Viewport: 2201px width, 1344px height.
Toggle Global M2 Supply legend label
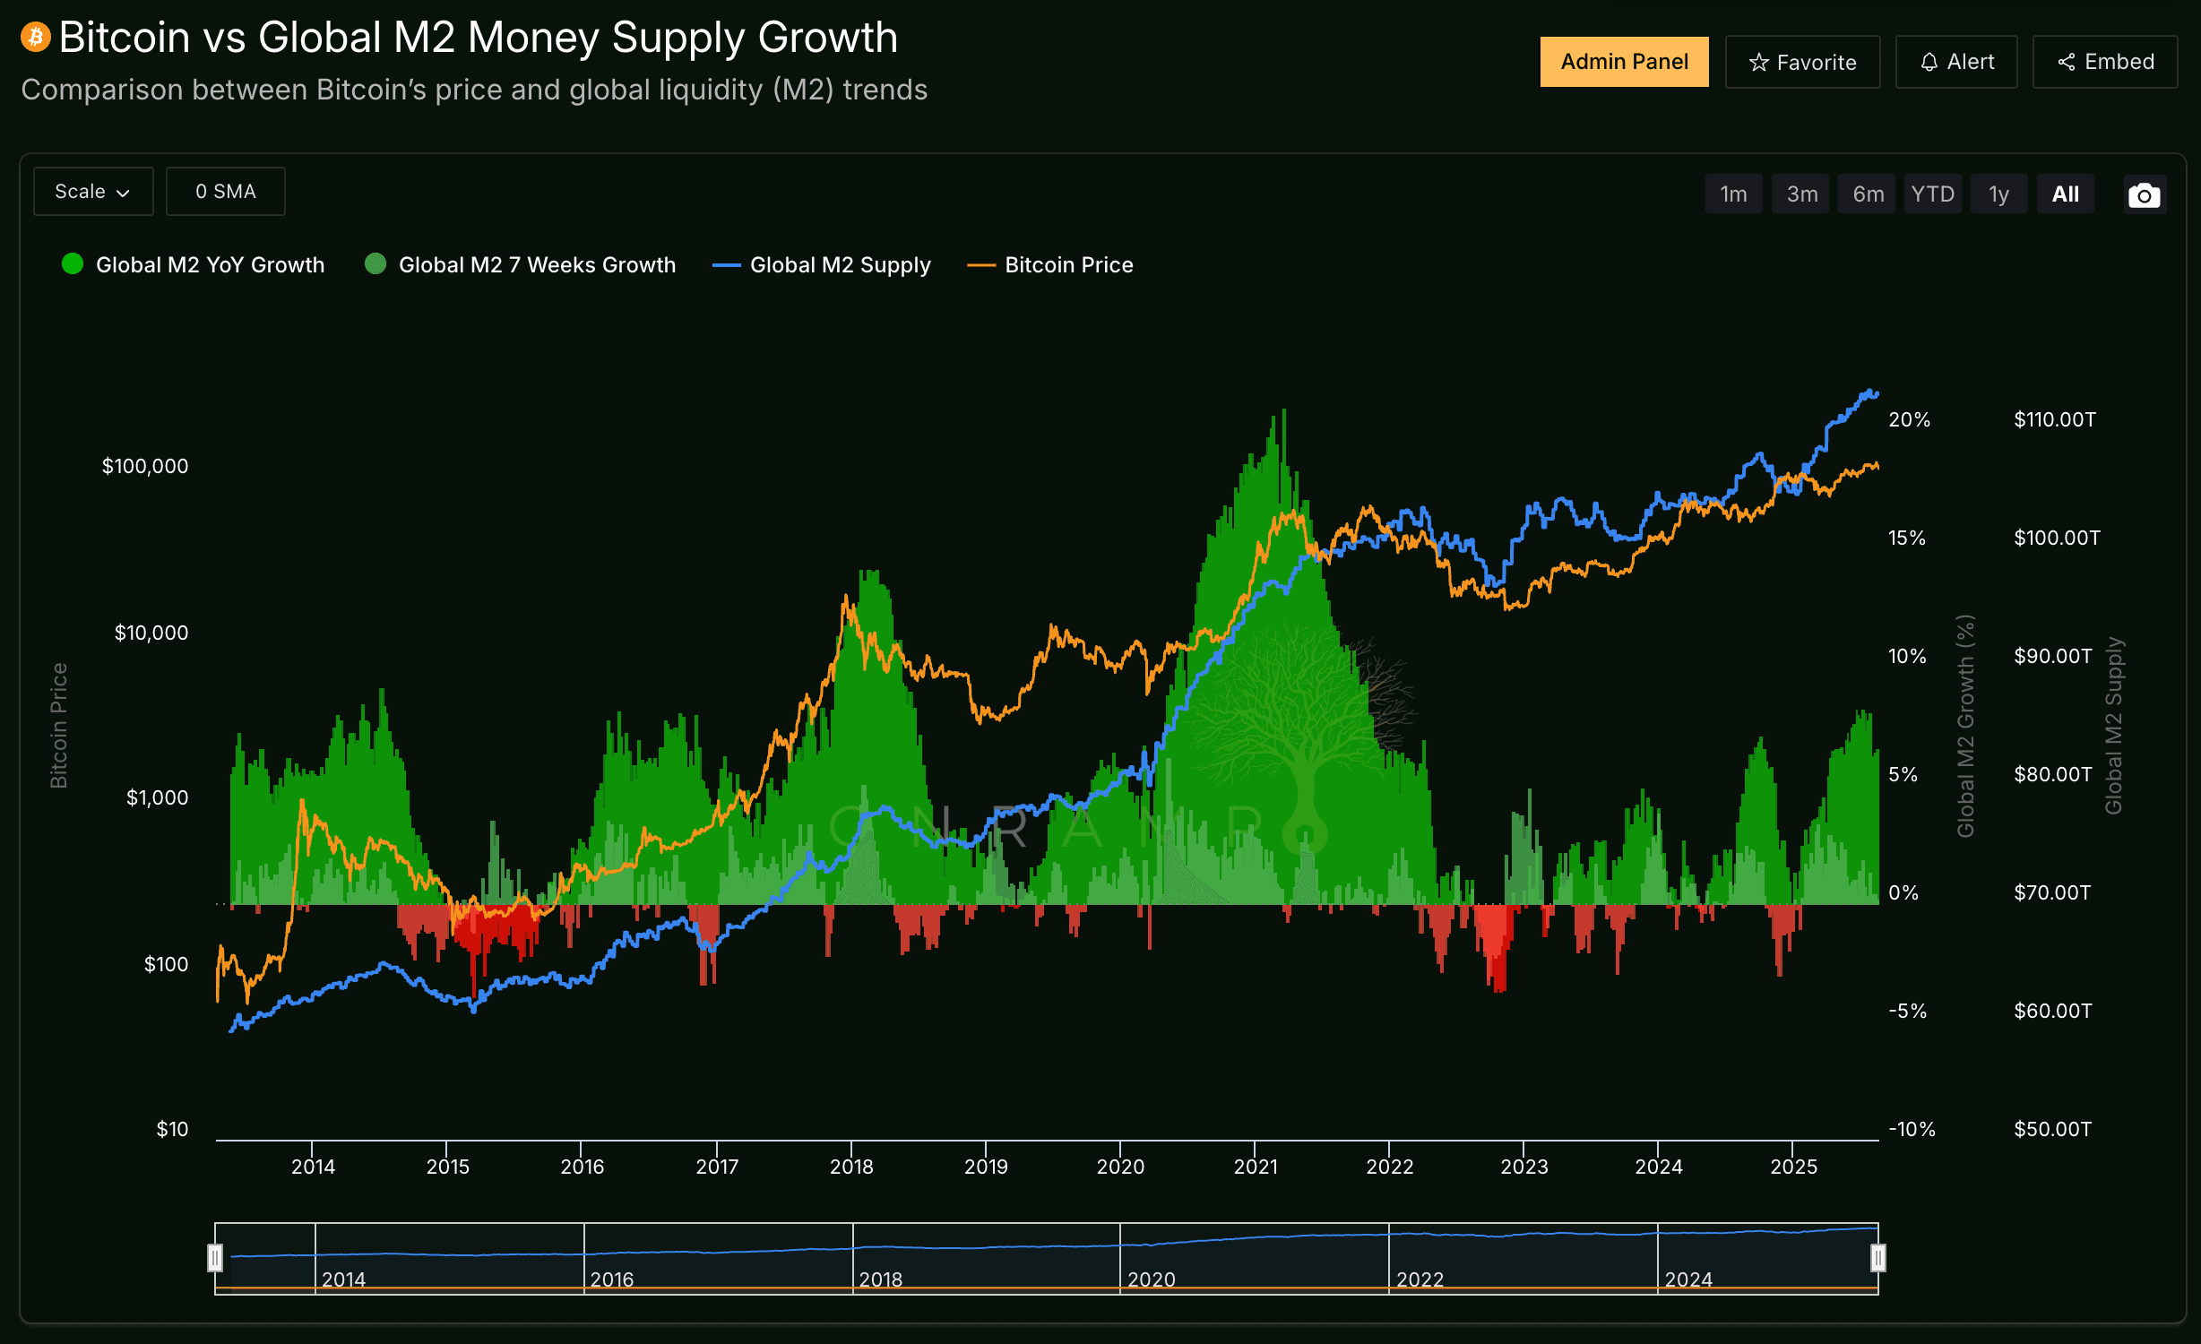click(x=840, y=265)
